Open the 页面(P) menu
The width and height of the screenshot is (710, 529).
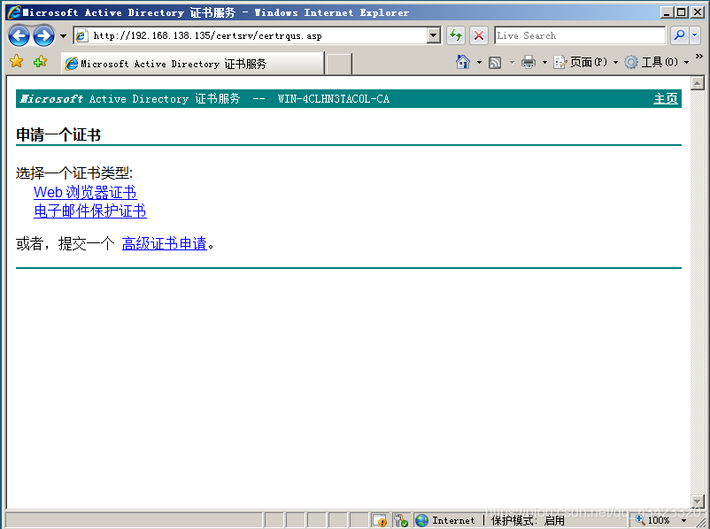tap(585, 62)
